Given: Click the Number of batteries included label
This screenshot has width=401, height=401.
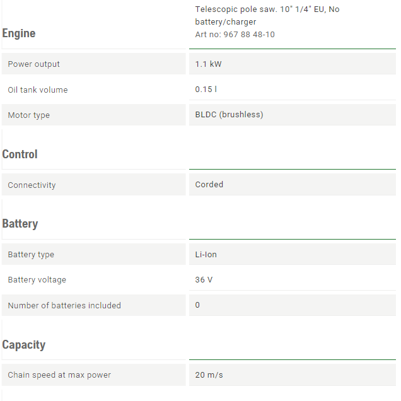Looking at the screenshot, I should click(x=64, y=305).
